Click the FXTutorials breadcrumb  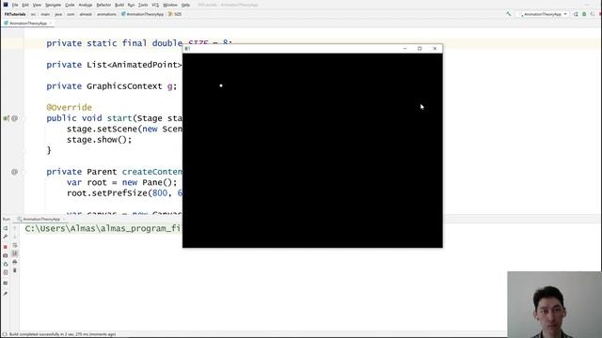point(15,14)
